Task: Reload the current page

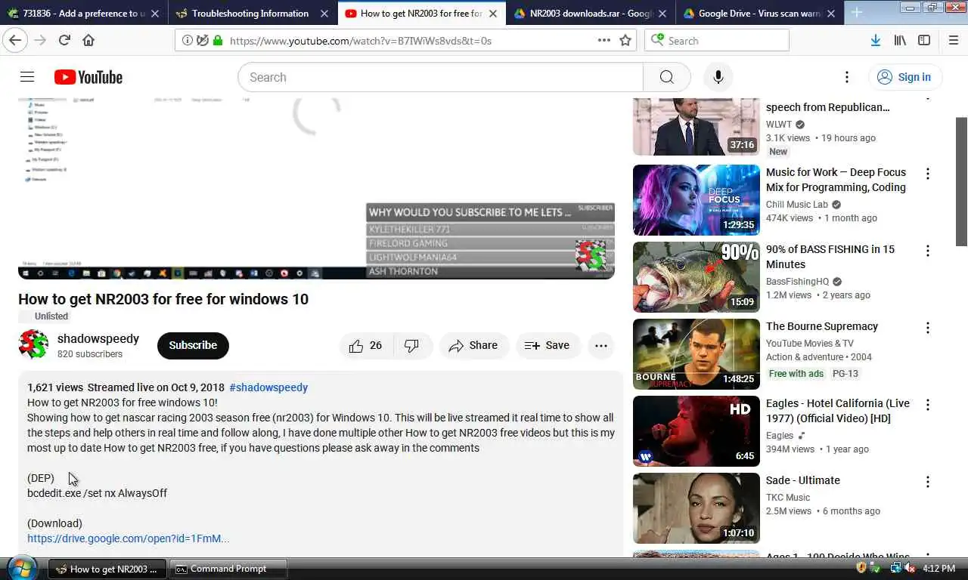Action: pos(64,40)
